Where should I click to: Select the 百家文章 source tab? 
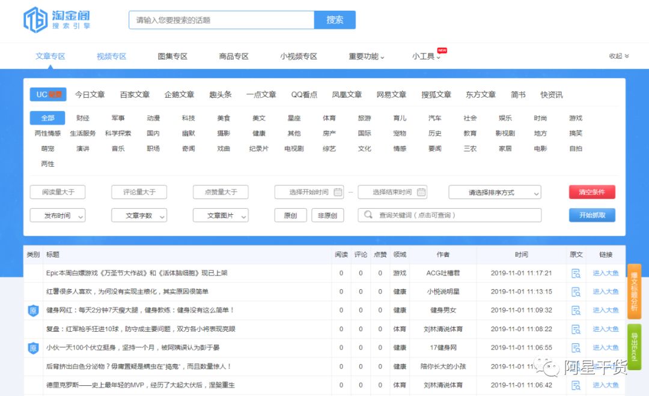click(135, 95)
